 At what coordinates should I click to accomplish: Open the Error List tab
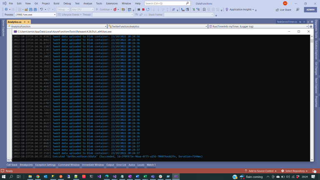[x=121, y=165]
